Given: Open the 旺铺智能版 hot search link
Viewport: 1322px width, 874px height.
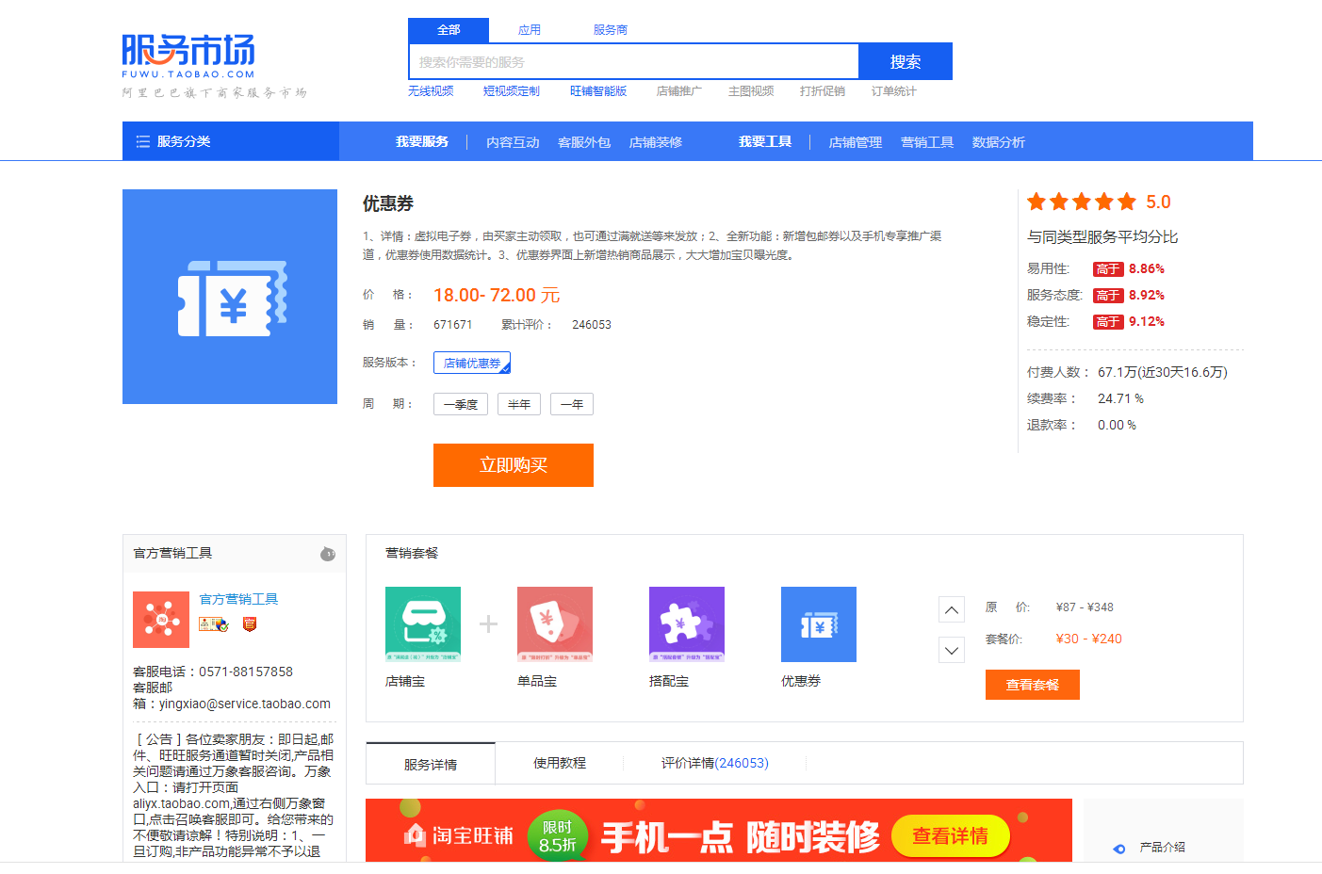Looking at the screenshot, I should tap(598, 91).
